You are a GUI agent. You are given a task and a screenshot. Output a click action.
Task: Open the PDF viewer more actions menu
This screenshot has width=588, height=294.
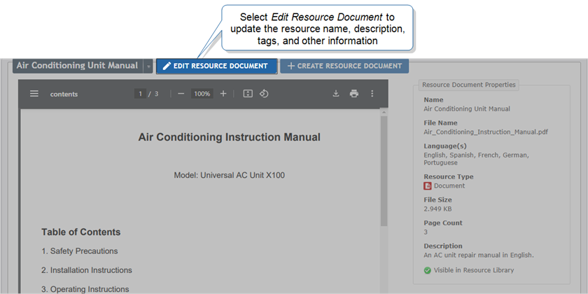[372, 94]
